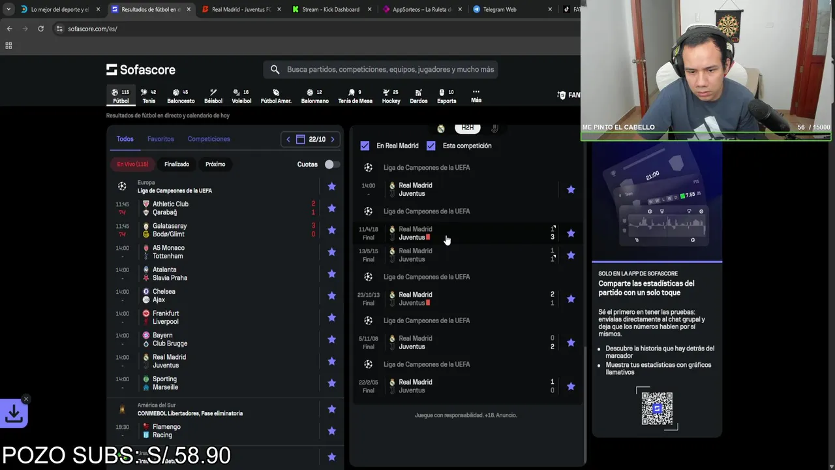Filter by Próximo matches
The image size is (835, 470).
click(215, 164)
